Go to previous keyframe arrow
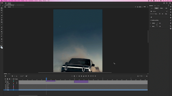 (72, 76)
